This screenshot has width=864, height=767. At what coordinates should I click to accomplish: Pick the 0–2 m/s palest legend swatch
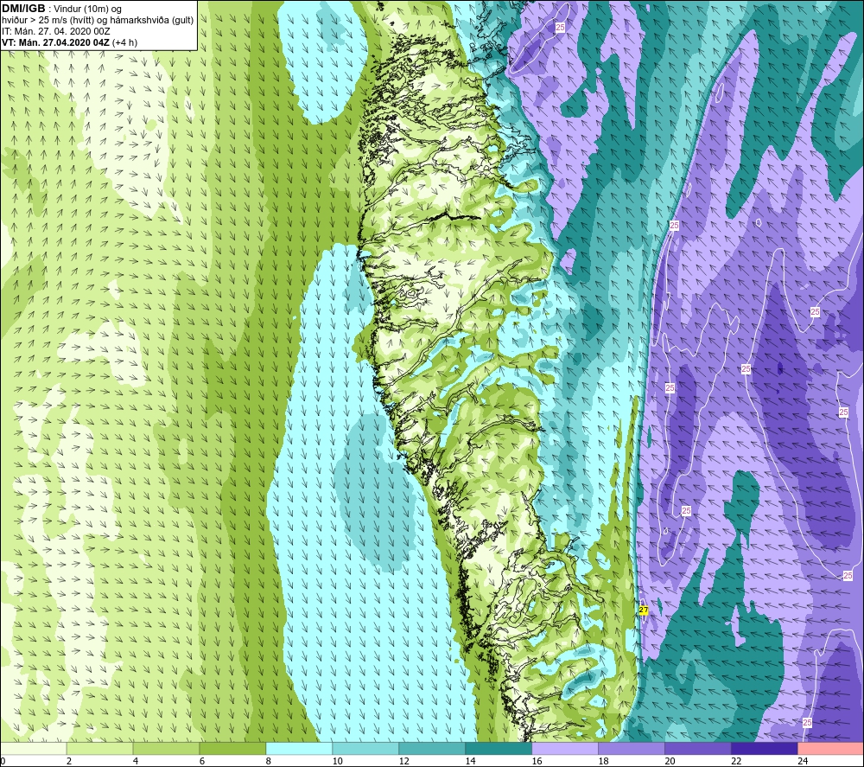click(34, 749)
